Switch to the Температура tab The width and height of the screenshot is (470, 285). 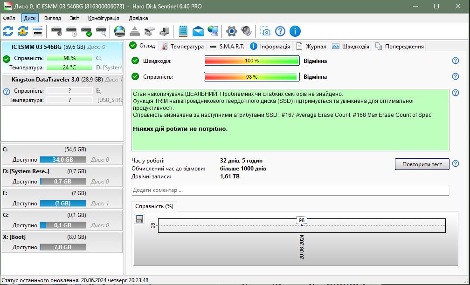pyautogui.click(x=183, y=47)
